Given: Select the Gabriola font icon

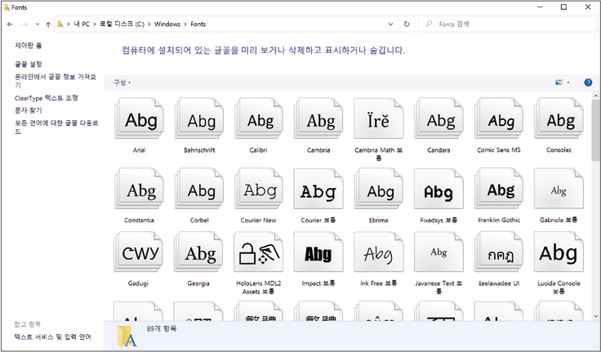Looking at the screenshot, I should point(559,189).
